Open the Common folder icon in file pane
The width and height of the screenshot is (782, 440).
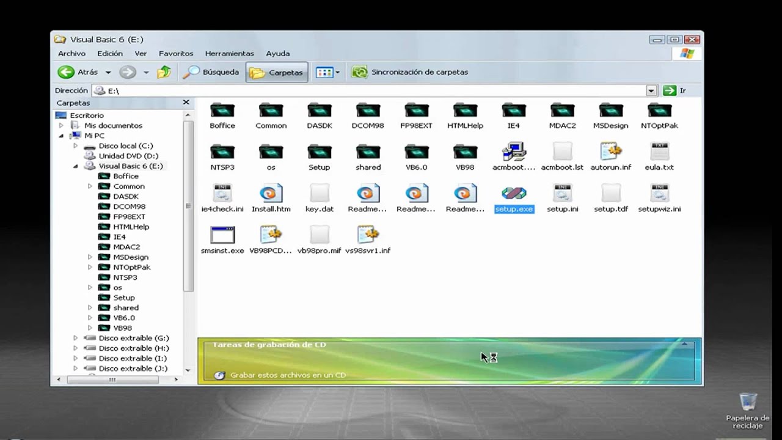[271, 111]
